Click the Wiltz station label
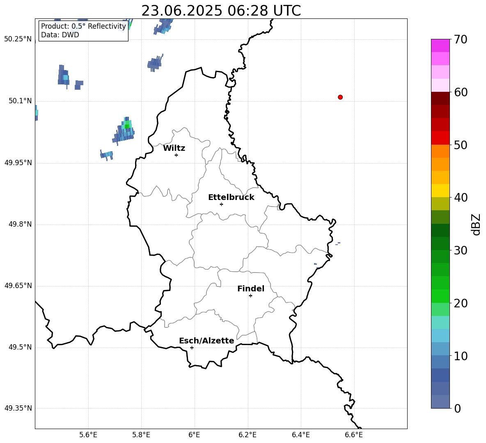Image resolution: width=486 pixels, height=443 pixels. click(x=174, y=148)
